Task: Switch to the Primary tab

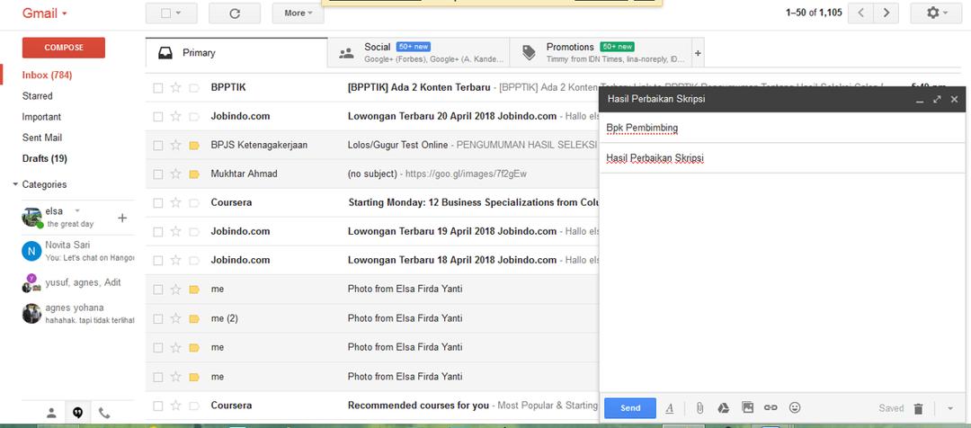Action: tap(236, 53)
